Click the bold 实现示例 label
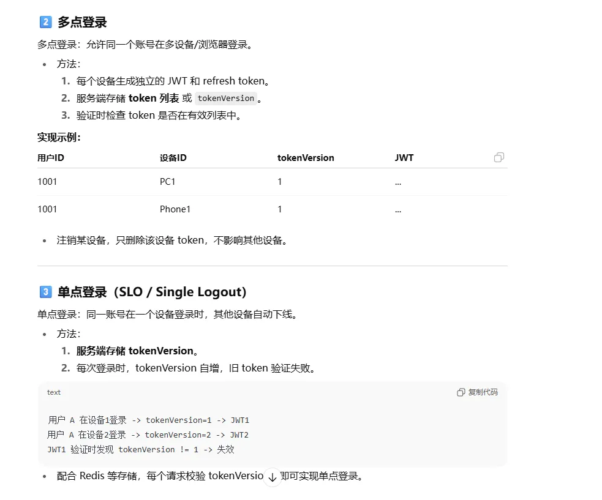602x500 pixels. (59, 137)
